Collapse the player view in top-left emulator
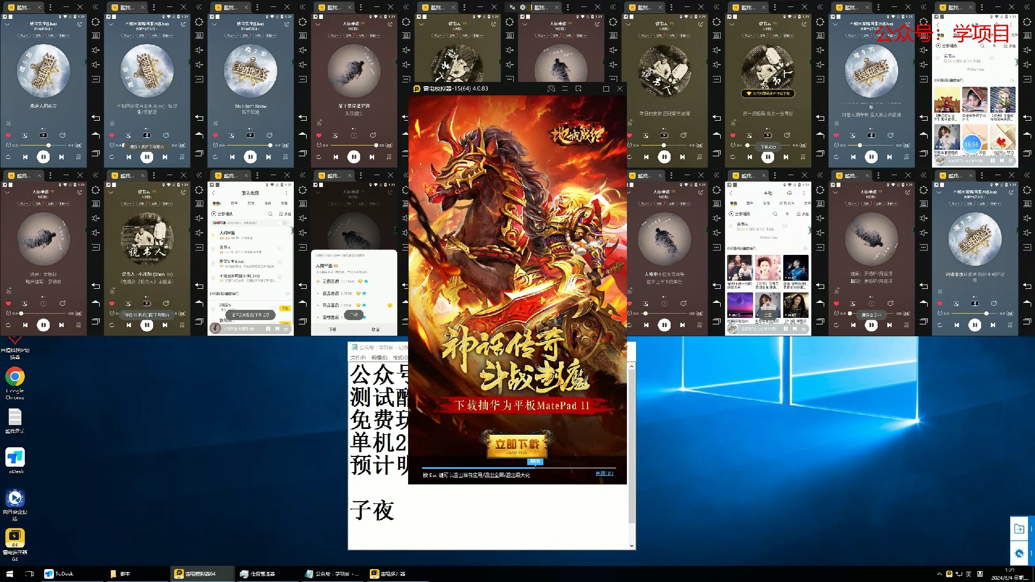This screenshot has width=1035, height=582. (x=6, y=24)
